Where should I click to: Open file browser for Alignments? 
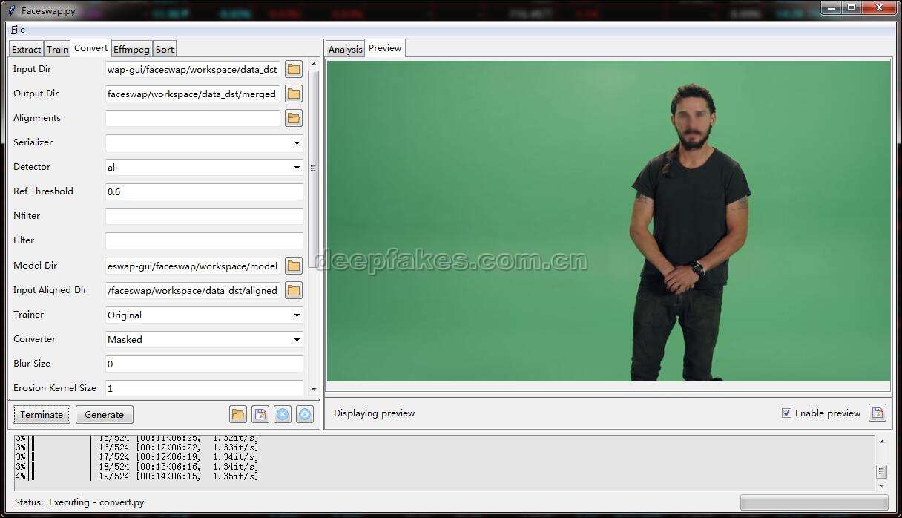tap(294, 118)
